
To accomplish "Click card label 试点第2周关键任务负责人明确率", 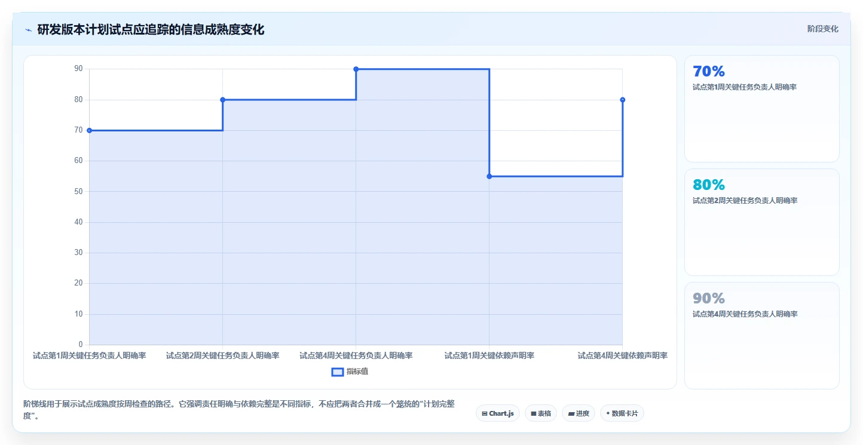I will coord(745,201).
